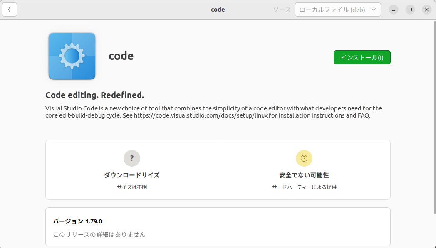Click the blue gear code application icon
This screenshot has width=436, height=248.
click(72, 56)
